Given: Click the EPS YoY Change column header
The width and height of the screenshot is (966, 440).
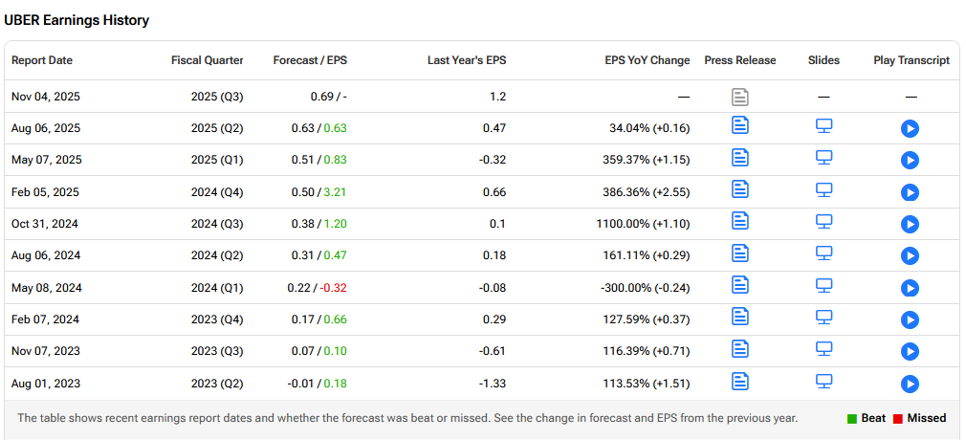Looking at the screenshot, I should tap(647, 60).
